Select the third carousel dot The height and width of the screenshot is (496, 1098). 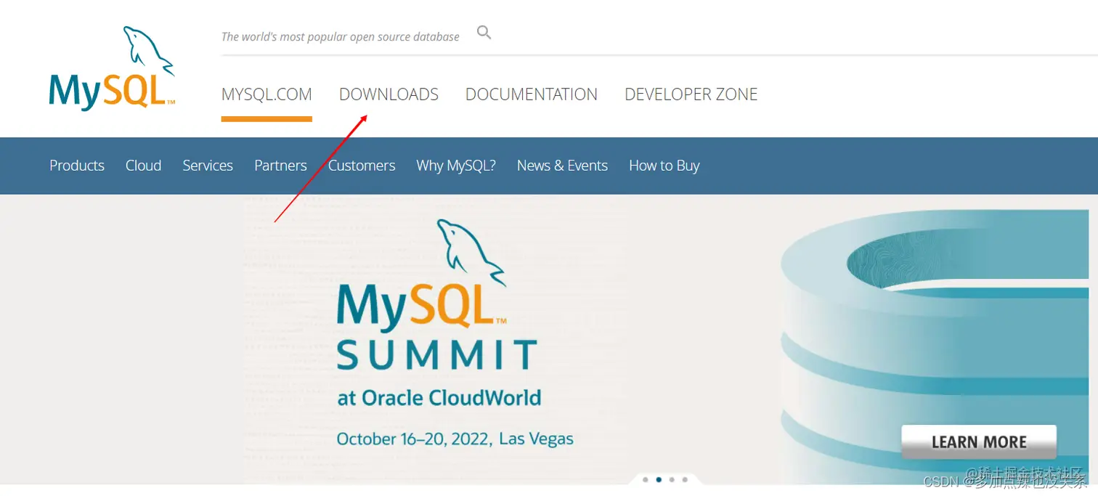(x=672, y=480)
